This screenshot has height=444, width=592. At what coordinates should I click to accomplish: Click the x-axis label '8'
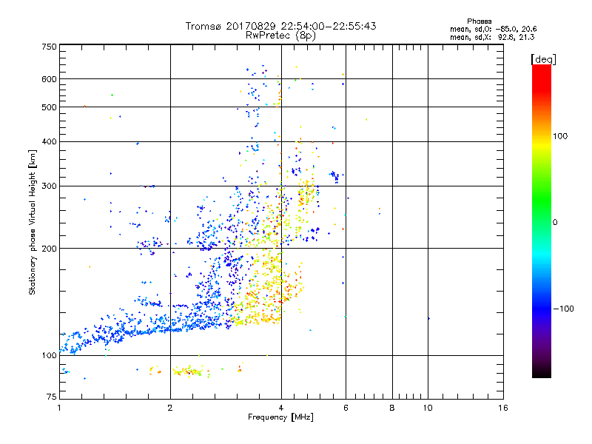click(x=392, y=408)
